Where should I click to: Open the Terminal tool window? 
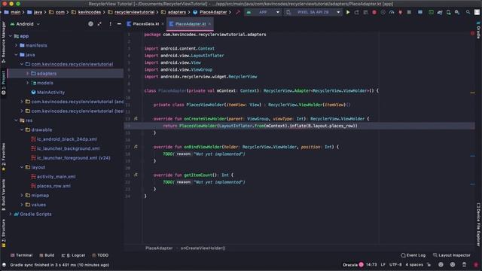(21, 255)
